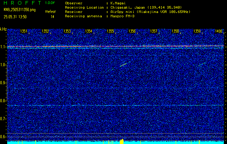
Task: Select the meteor count value 14
Action: (x=52, y=17)
